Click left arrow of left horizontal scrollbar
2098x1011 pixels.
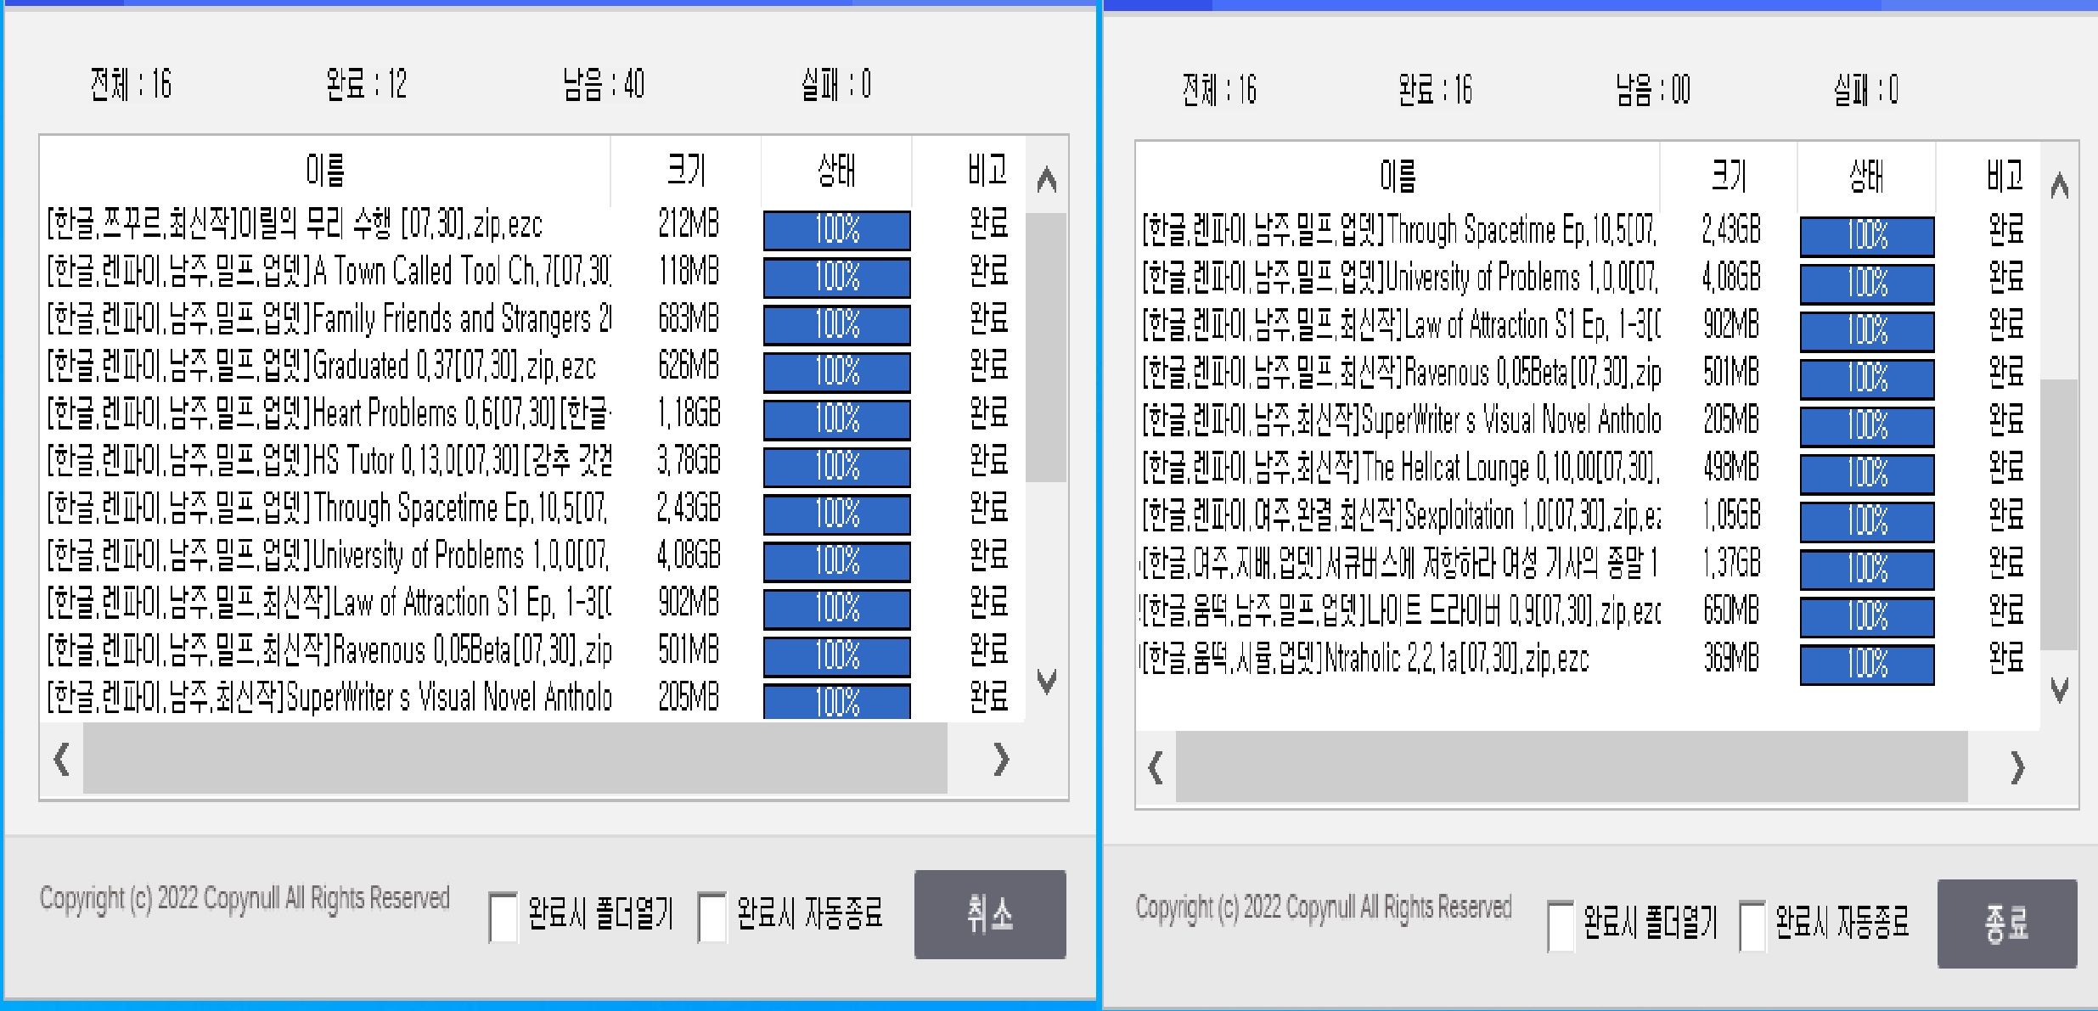tap(61, 759)
